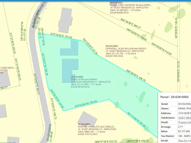Open the Property Info detail link
The height and width of the screenshot is (143, 191).
[184, 122]
